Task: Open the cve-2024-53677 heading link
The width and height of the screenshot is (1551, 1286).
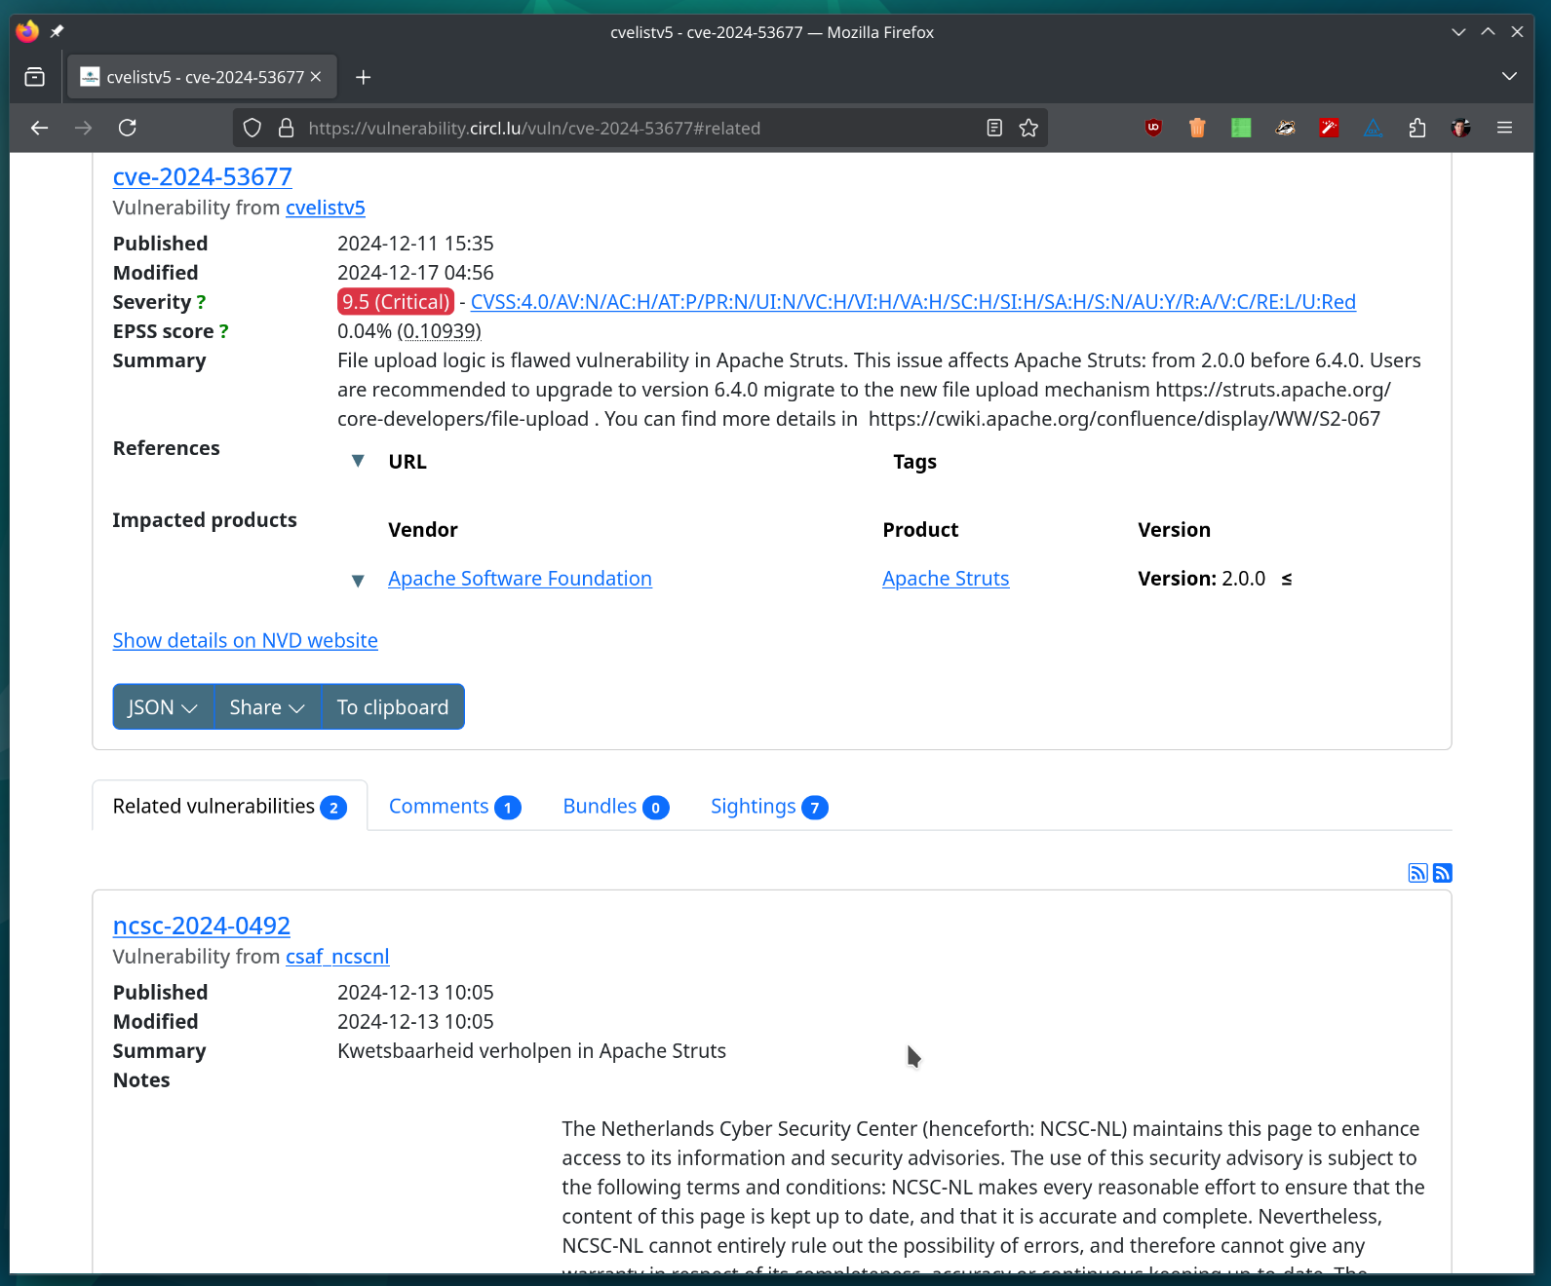Action: click(x=203, y=176)
